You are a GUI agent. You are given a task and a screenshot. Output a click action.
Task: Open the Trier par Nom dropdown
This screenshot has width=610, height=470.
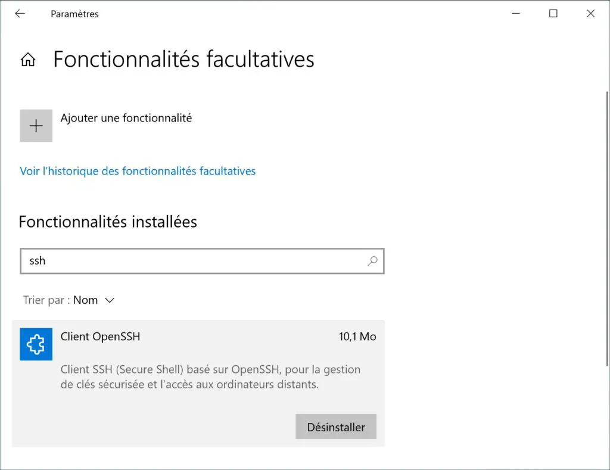pyautogui.click(x=69, y=300)
